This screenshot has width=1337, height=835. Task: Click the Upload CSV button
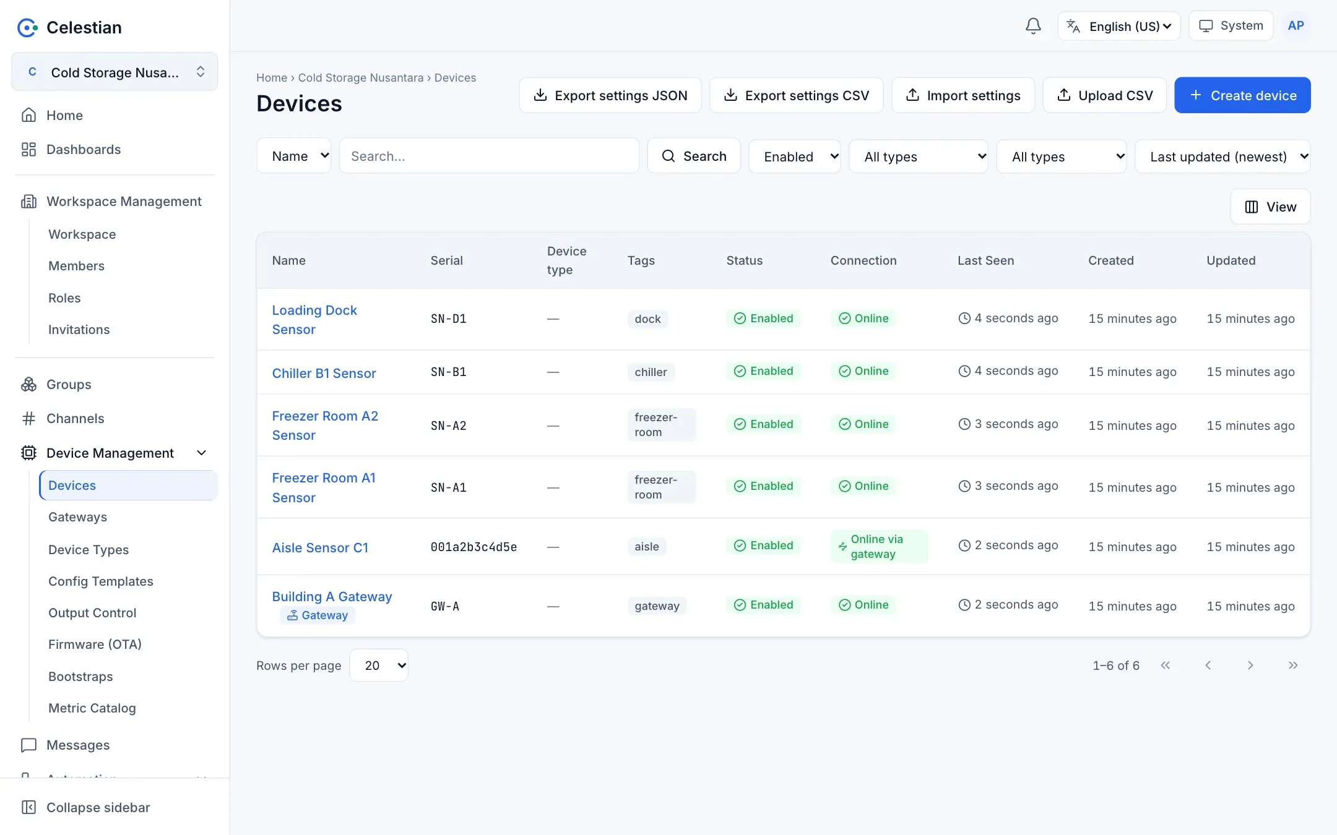[1105, 95]
